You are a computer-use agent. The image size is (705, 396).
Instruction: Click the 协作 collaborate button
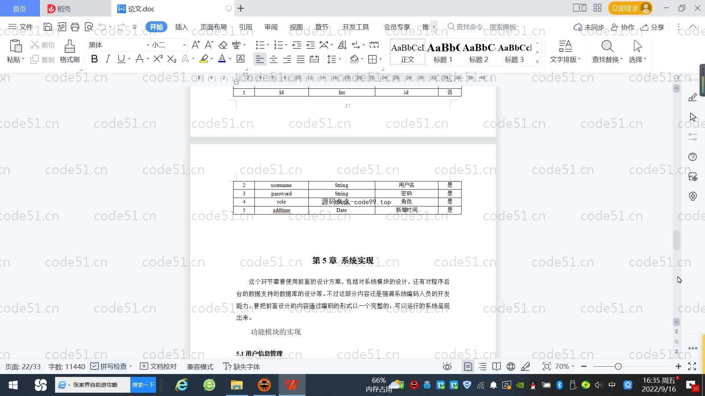point(623,27)
